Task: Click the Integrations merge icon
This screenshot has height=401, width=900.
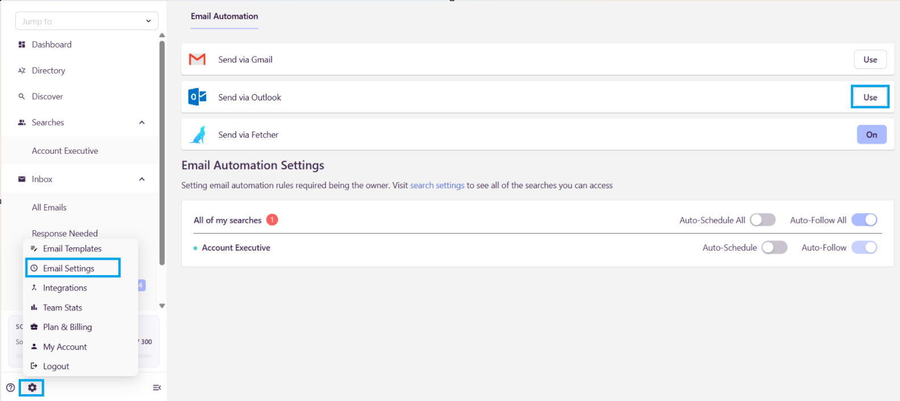Action: [x=34, y=288]
